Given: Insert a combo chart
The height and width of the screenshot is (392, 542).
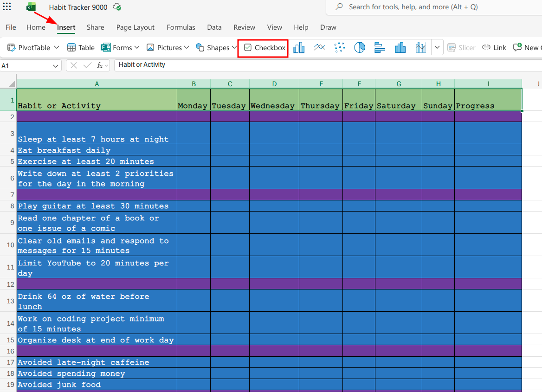Looking at the screenshot, I should pyautogui.click(x=420, y=48).
